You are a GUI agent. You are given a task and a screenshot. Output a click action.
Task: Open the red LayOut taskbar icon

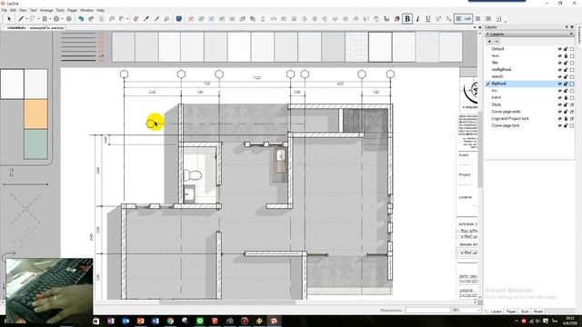(x=274, y=321)
